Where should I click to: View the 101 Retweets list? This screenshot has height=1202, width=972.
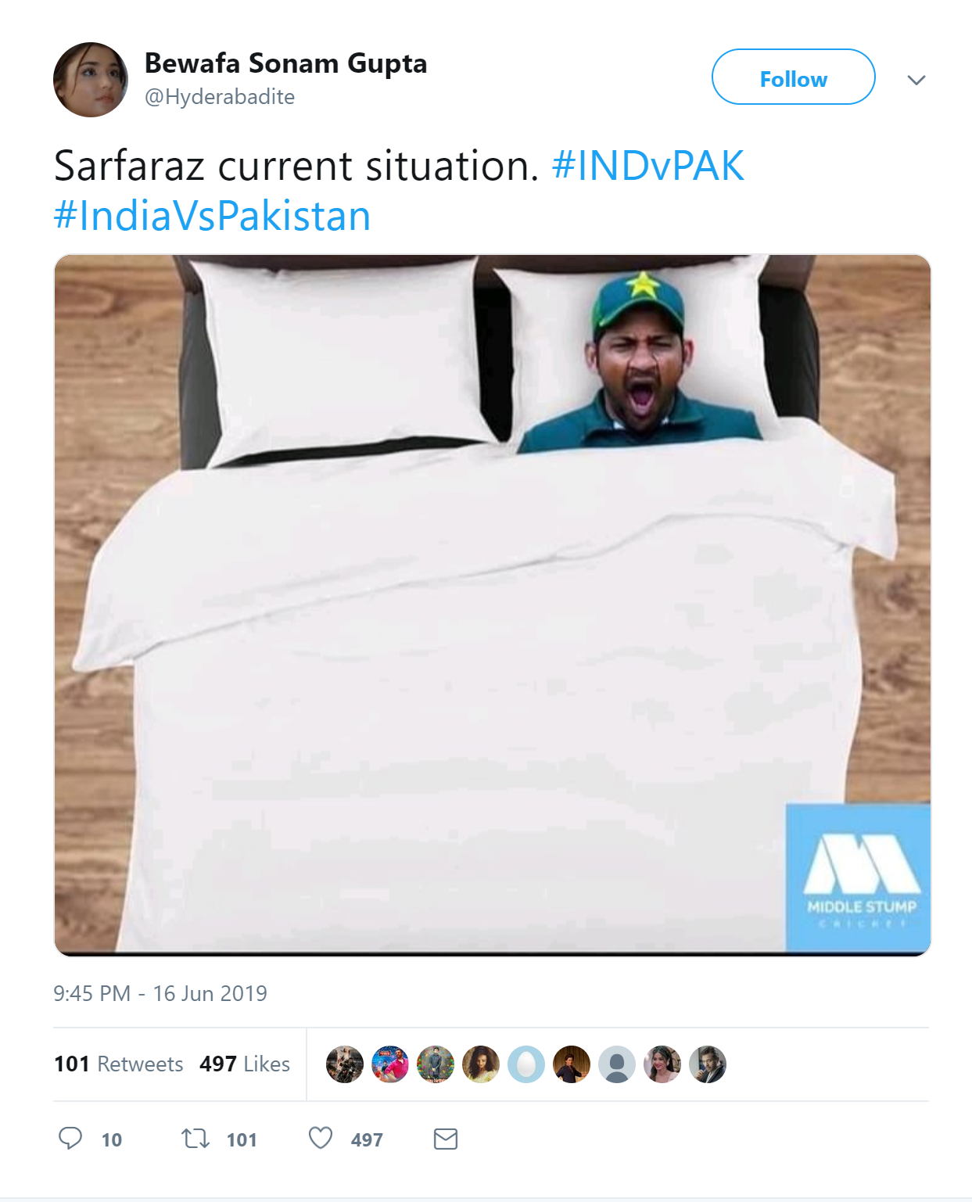click(118, 1064)
